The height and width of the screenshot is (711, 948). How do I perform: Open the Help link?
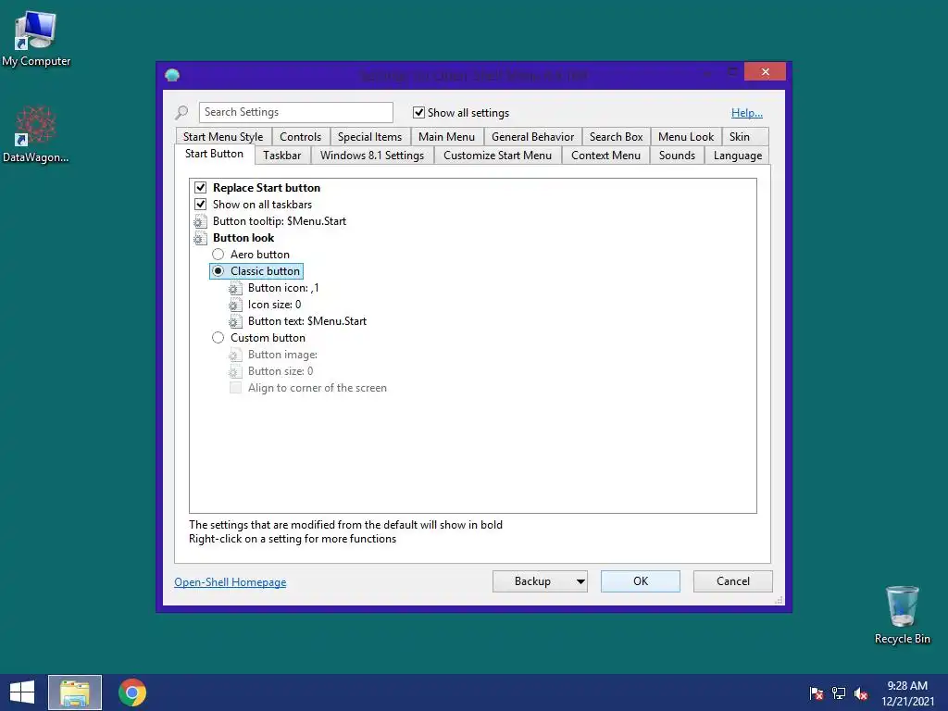747,112
